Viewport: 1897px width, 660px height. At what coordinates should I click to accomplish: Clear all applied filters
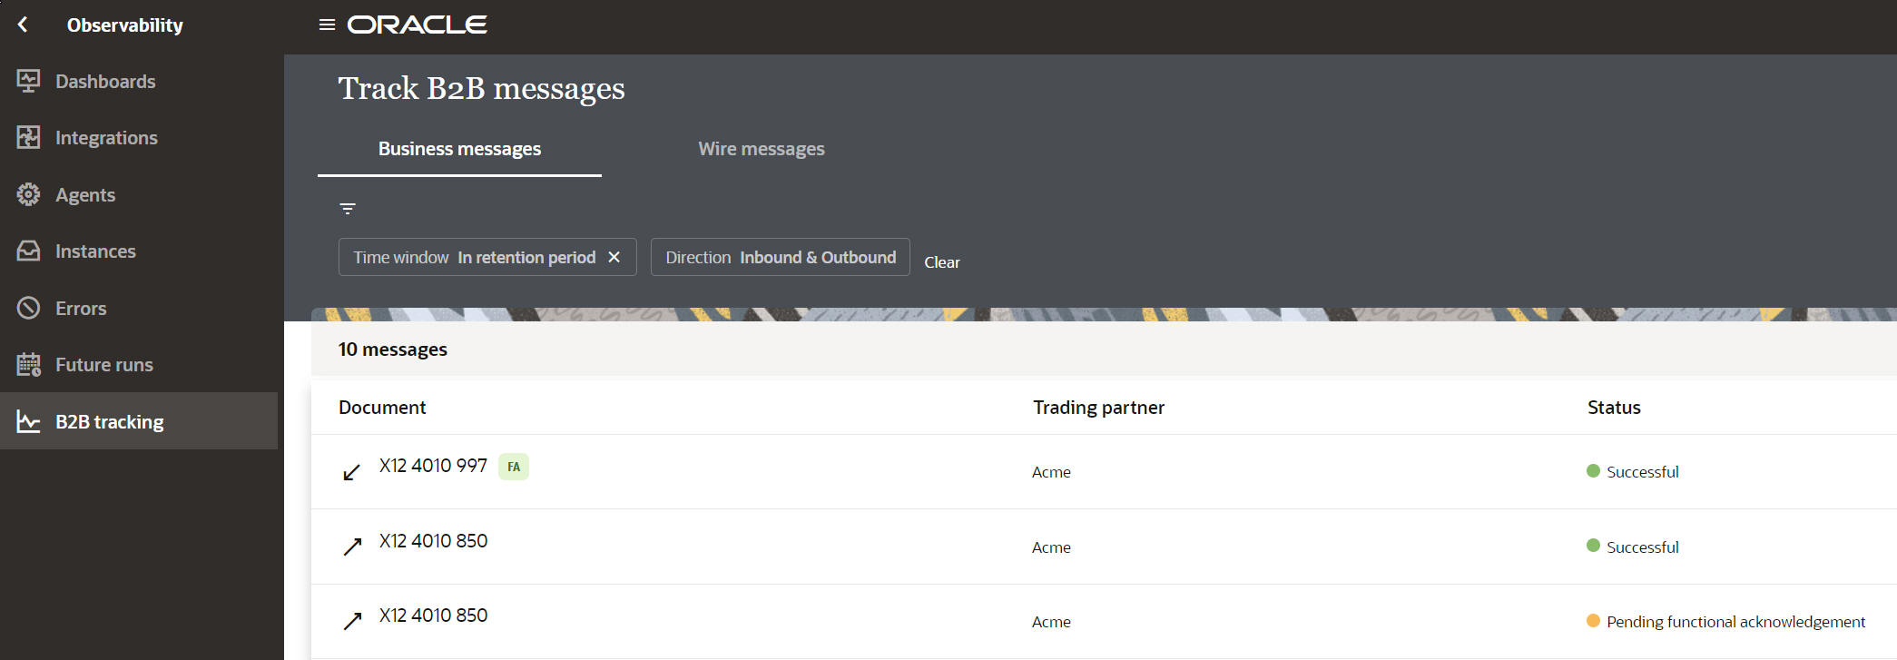941,262
